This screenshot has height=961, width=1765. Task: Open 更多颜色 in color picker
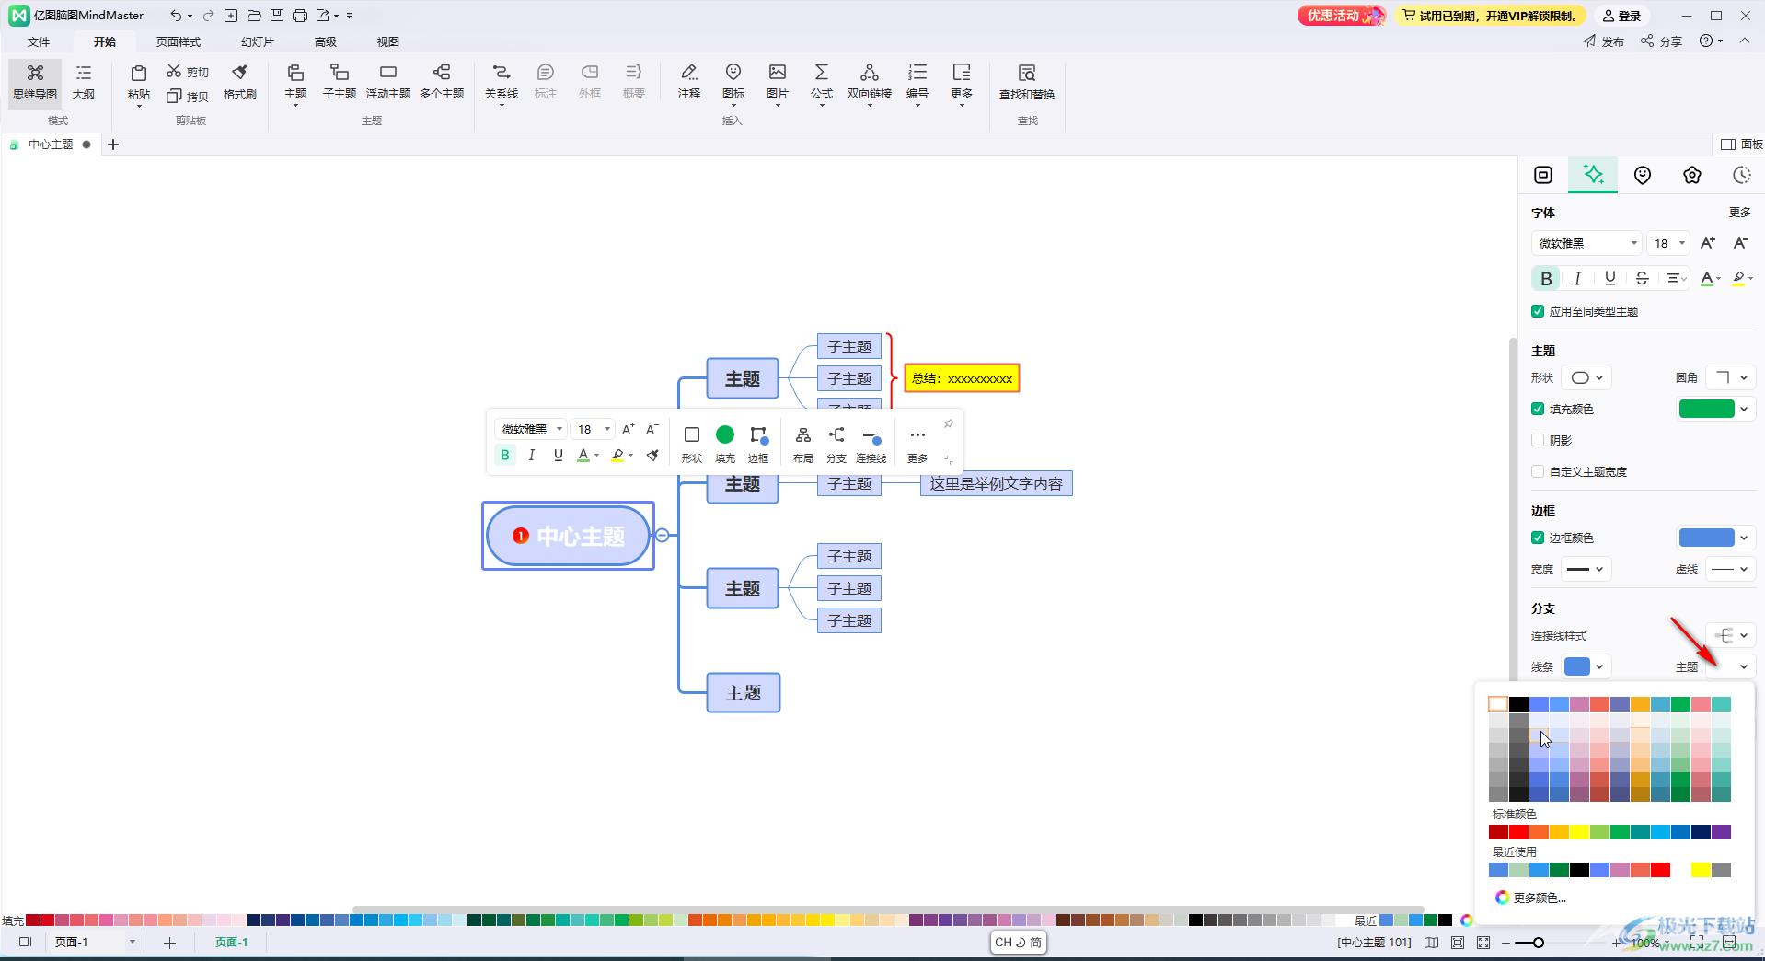[1531, 897]
